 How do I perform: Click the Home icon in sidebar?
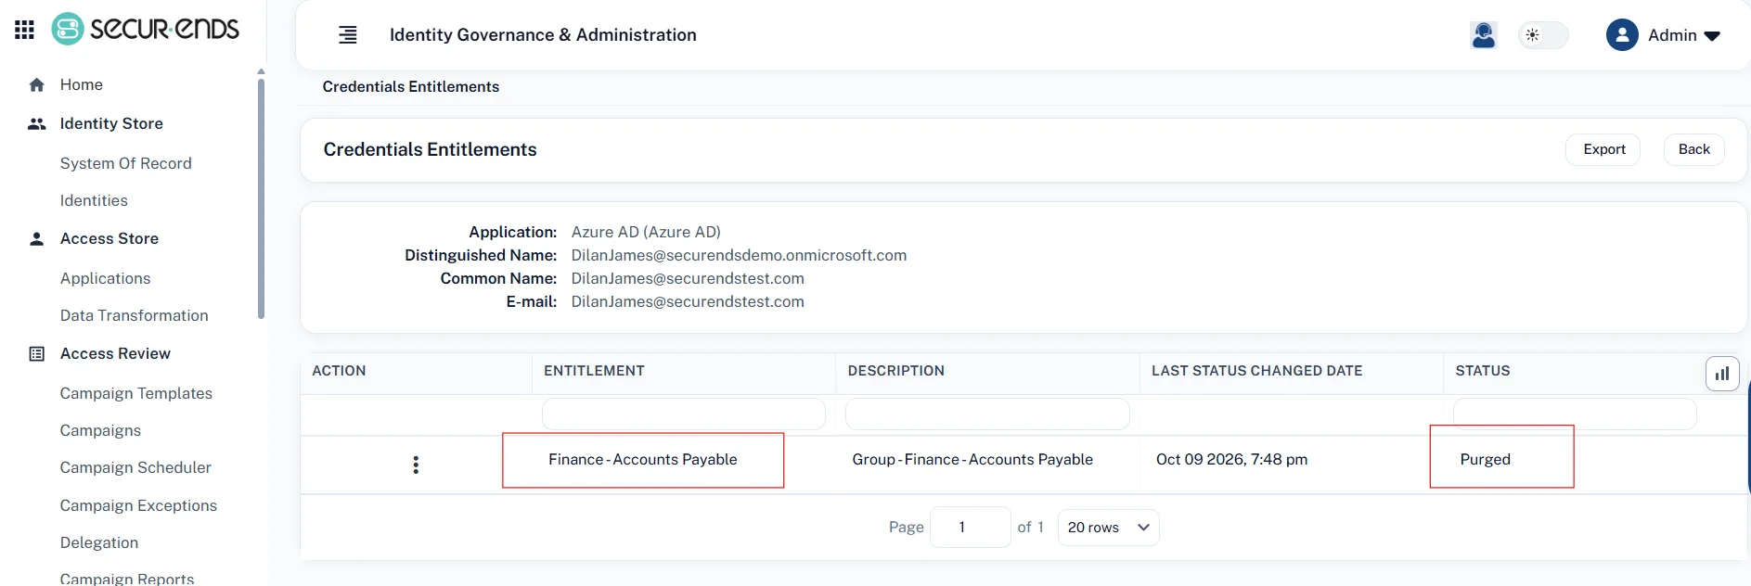(37, 85)
